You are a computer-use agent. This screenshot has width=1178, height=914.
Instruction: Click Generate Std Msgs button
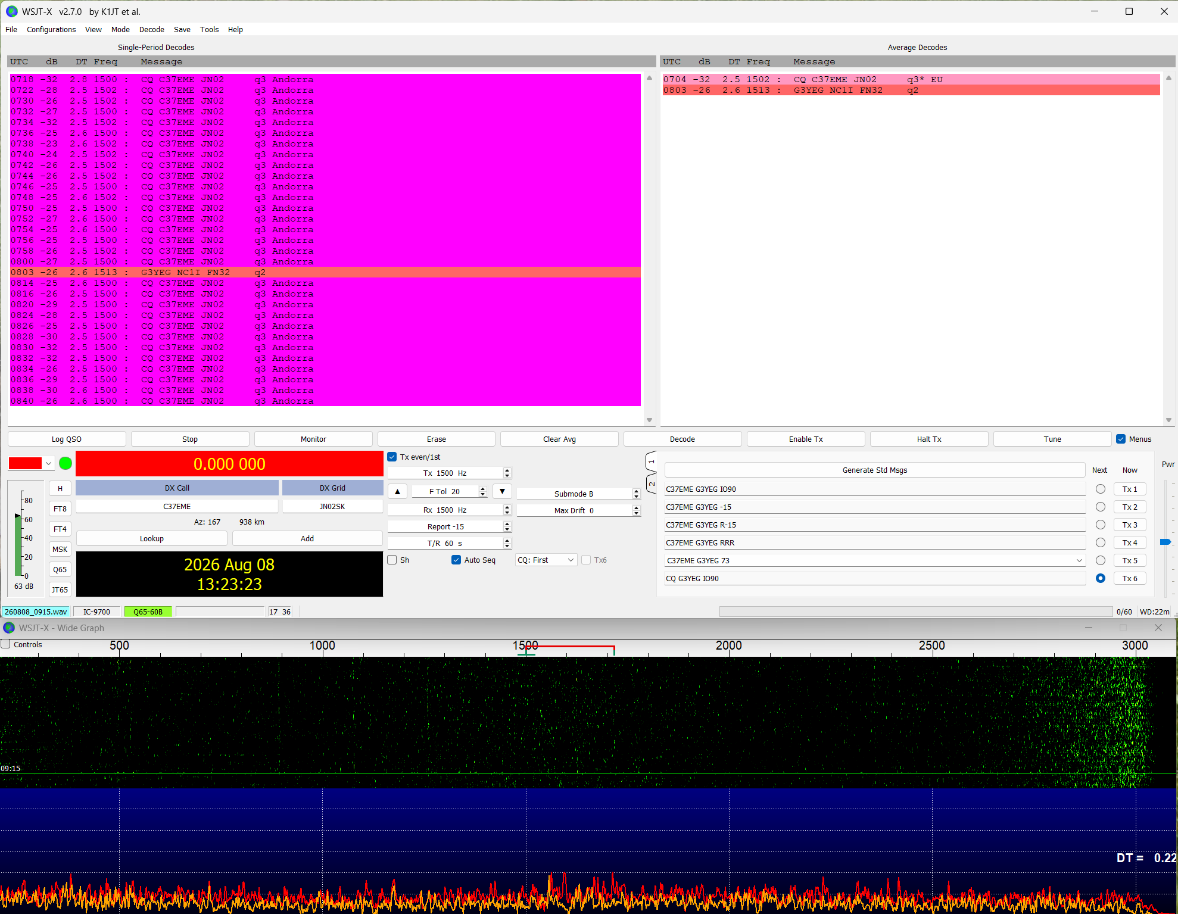click(x=875, y=470)
